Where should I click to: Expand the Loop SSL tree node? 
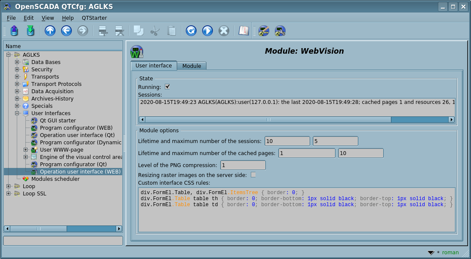point(9,194)
